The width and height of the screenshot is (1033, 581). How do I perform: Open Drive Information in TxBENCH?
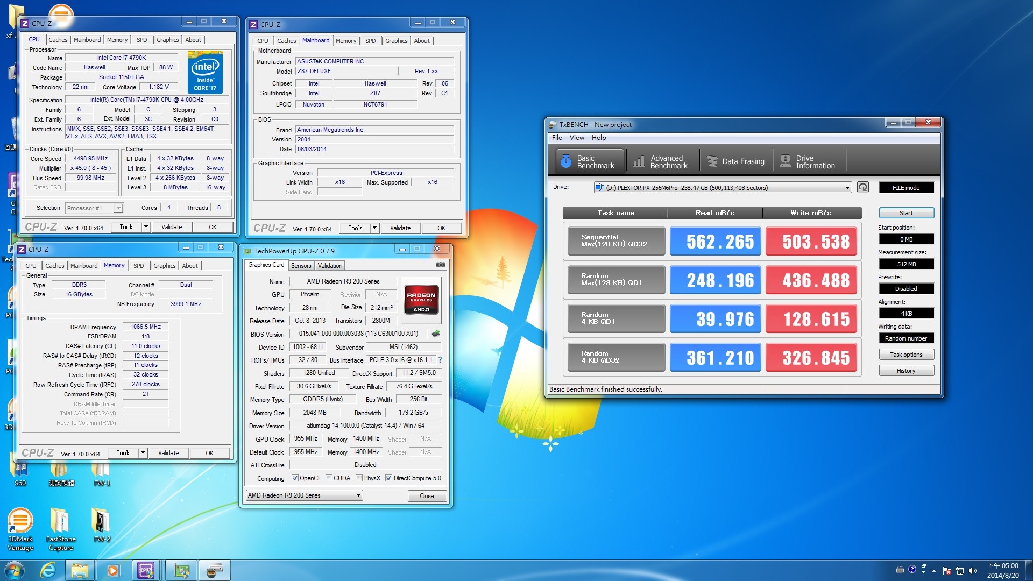(809, 160)
